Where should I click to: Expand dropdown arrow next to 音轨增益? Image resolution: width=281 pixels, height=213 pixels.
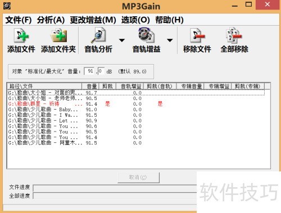click(170, 40)
